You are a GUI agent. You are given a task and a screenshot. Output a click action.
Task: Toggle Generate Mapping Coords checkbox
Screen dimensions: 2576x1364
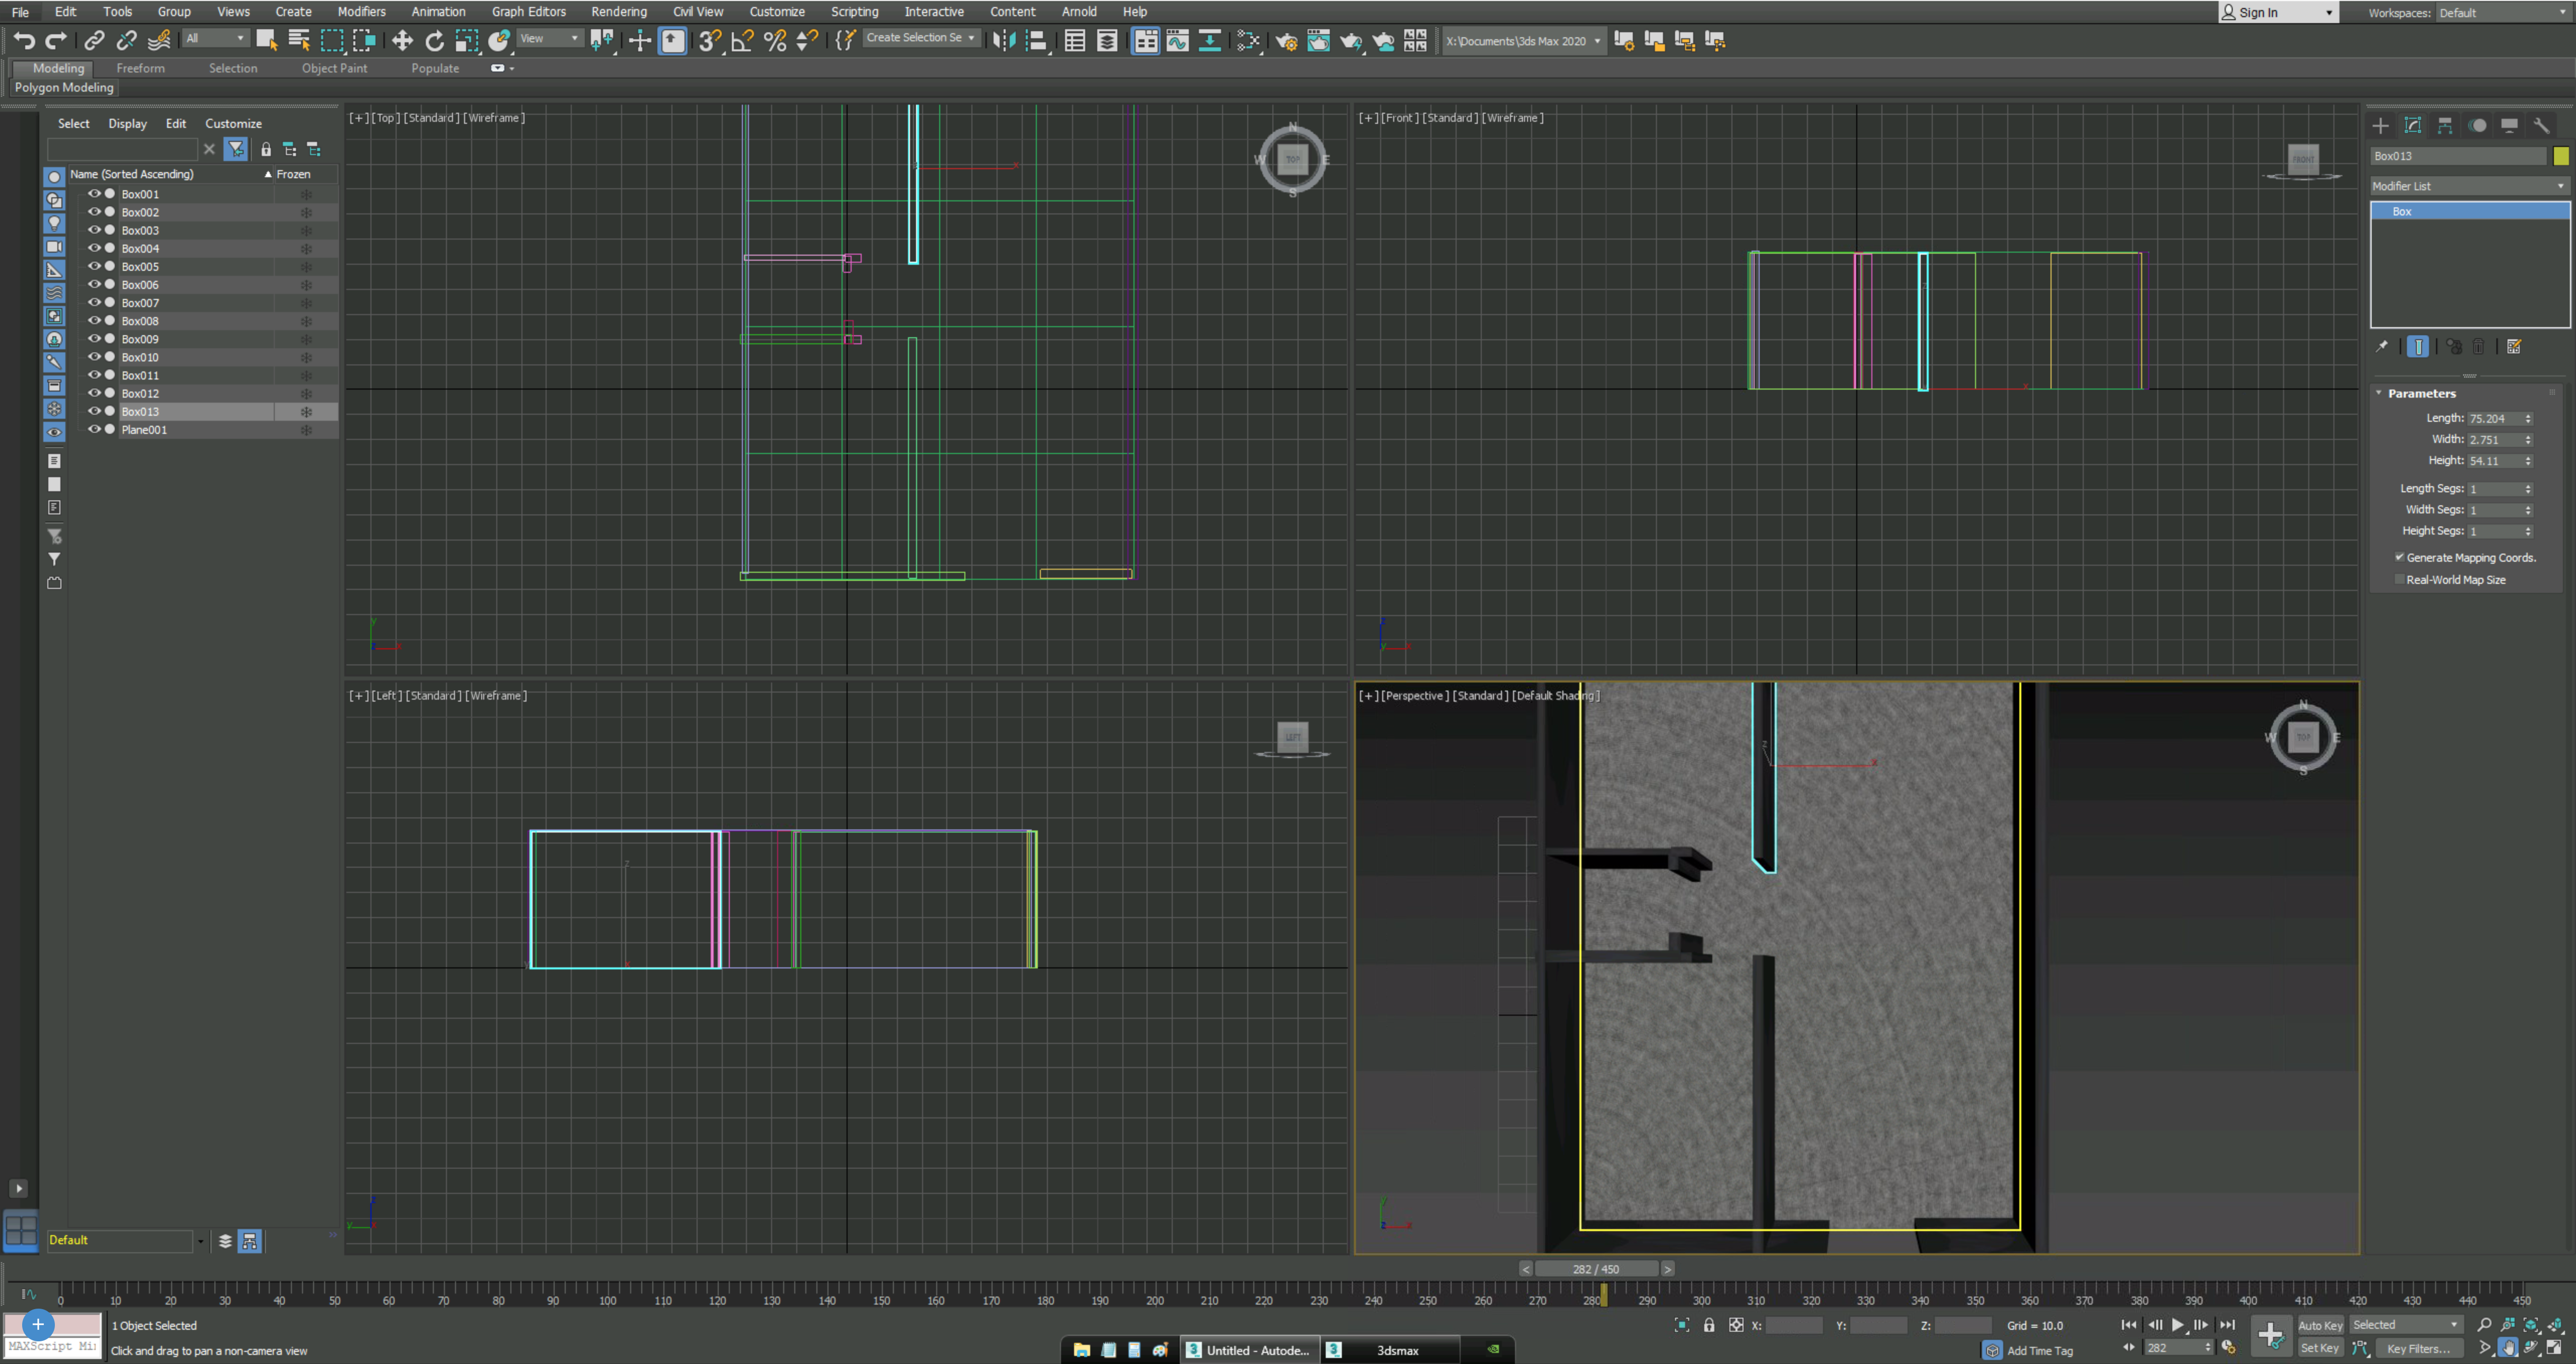tap(2400, 557)
